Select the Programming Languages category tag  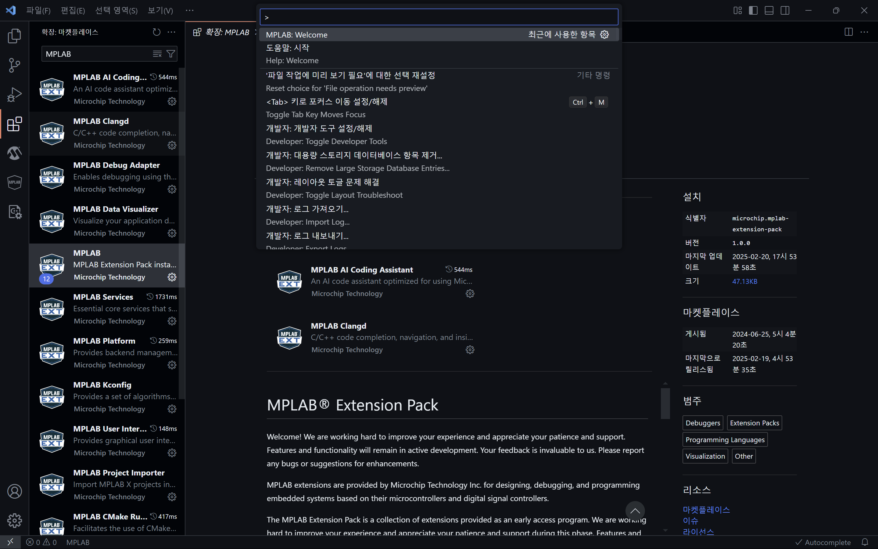click(725, 440)
